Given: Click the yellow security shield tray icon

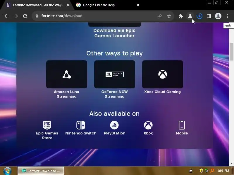Looking at the screenshot, I should pyautogui.click(x=201, y=171).
